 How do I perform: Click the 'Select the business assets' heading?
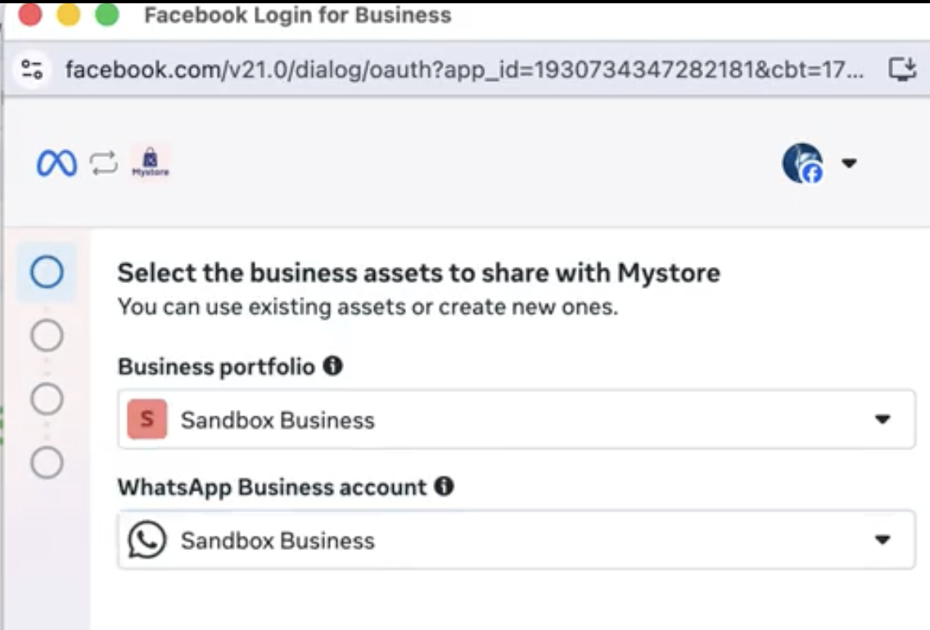coord(418,273)
